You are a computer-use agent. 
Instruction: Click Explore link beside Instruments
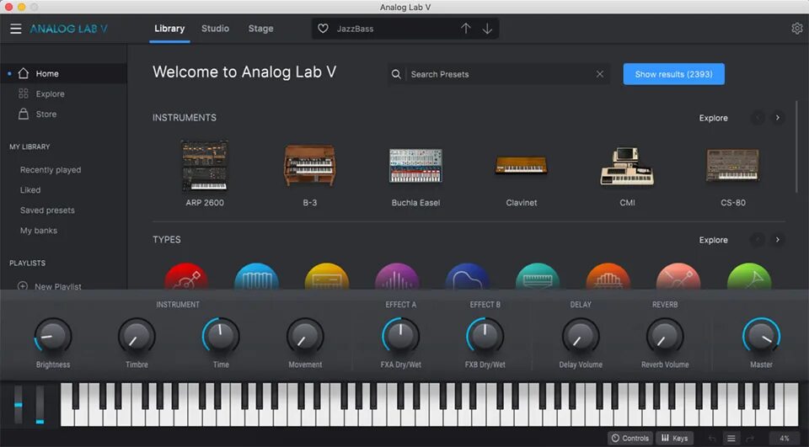pyautogui.click(x=714, y=118)
